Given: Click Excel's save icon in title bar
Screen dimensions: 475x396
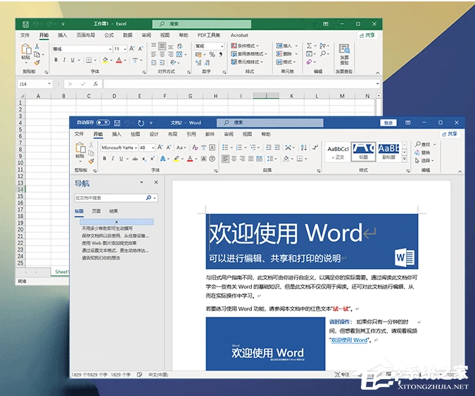Looking at the screenshot, I should (x=26, y=24).
